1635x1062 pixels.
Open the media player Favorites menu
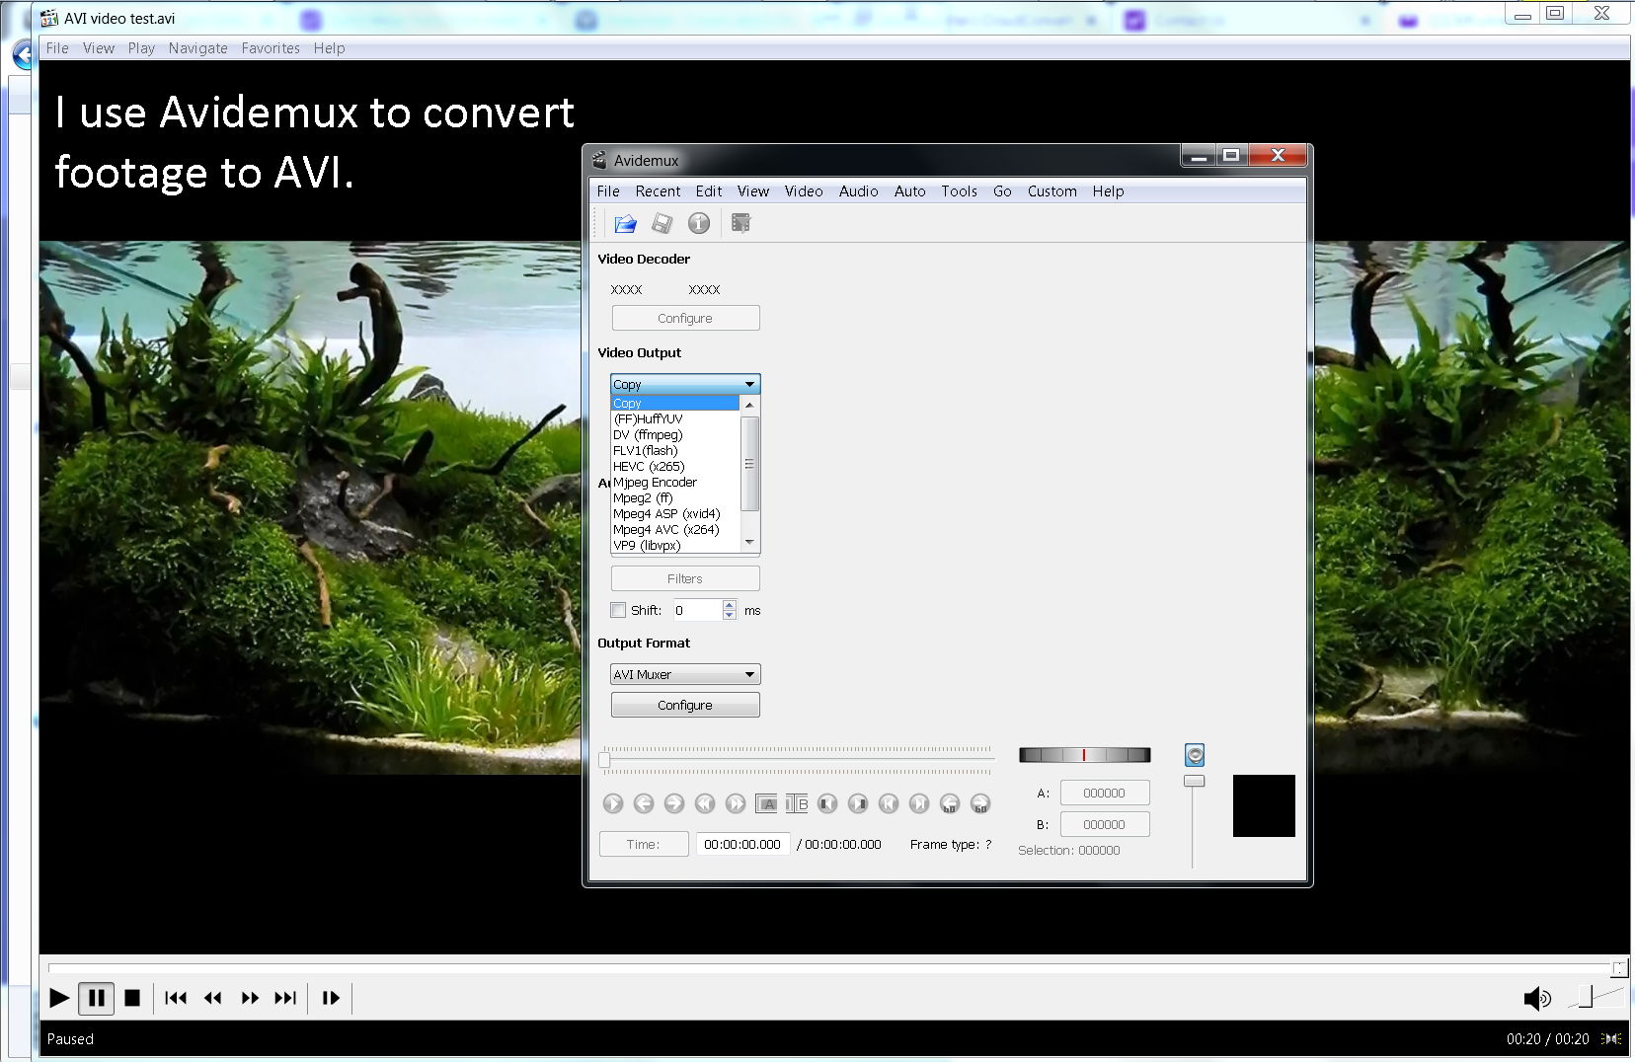271,48
